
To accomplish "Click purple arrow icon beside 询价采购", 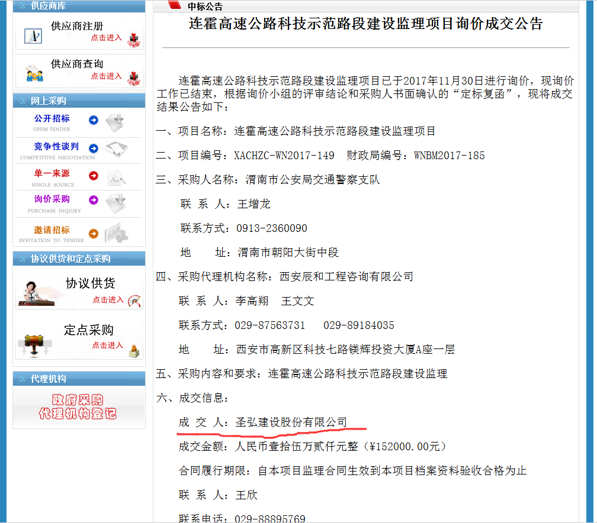I will tap(93, 201).
